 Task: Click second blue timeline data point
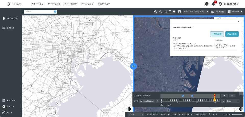pos(192,96)
